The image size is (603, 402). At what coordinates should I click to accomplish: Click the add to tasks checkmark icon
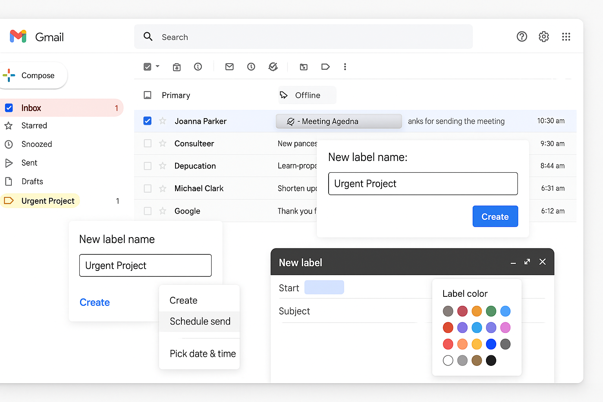click(x=273, y=67)
